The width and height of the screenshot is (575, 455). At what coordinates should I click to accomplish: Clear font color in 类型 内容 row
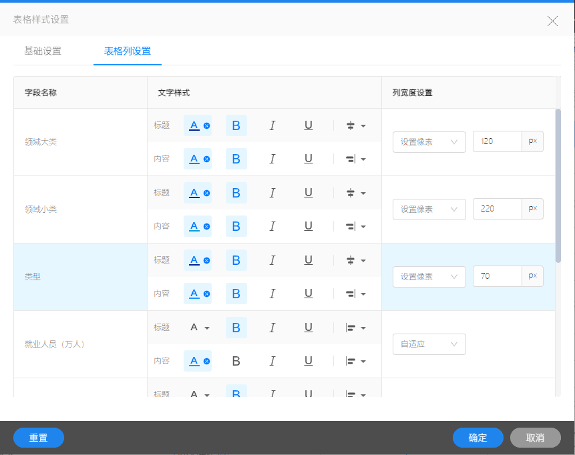click(207, 294)
